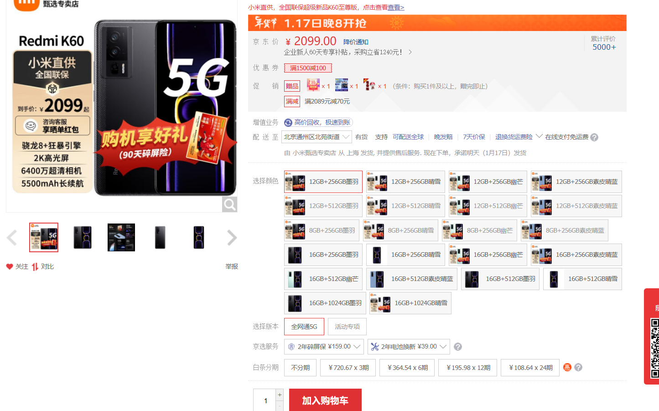The height and width of the screenshot is (411, 659).
Task: Select 12GB+256GB幽芒 variant
Action: point(488,182)
